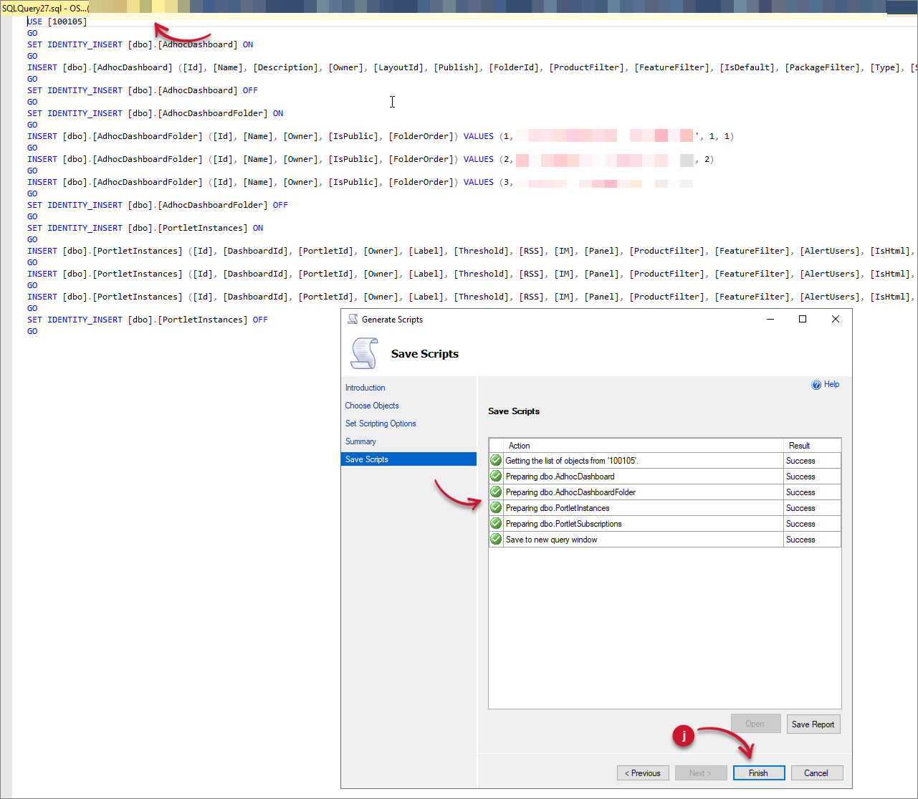Click the scroll icon beside Save Scripts heading
The width and height of the screenshot is (918, 799).
click(365, 353)
